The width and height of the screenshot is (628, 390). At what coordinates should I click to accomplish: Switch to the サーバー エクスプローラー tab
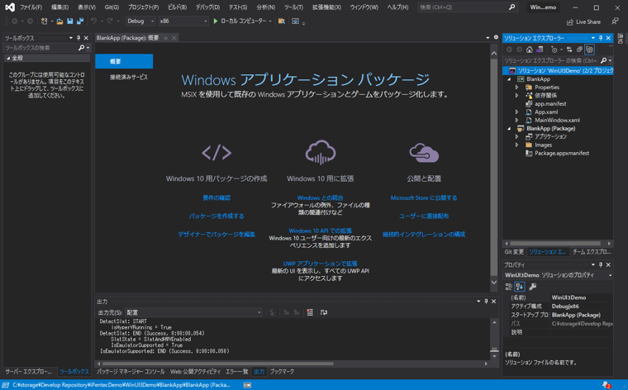tap(28, 372)
